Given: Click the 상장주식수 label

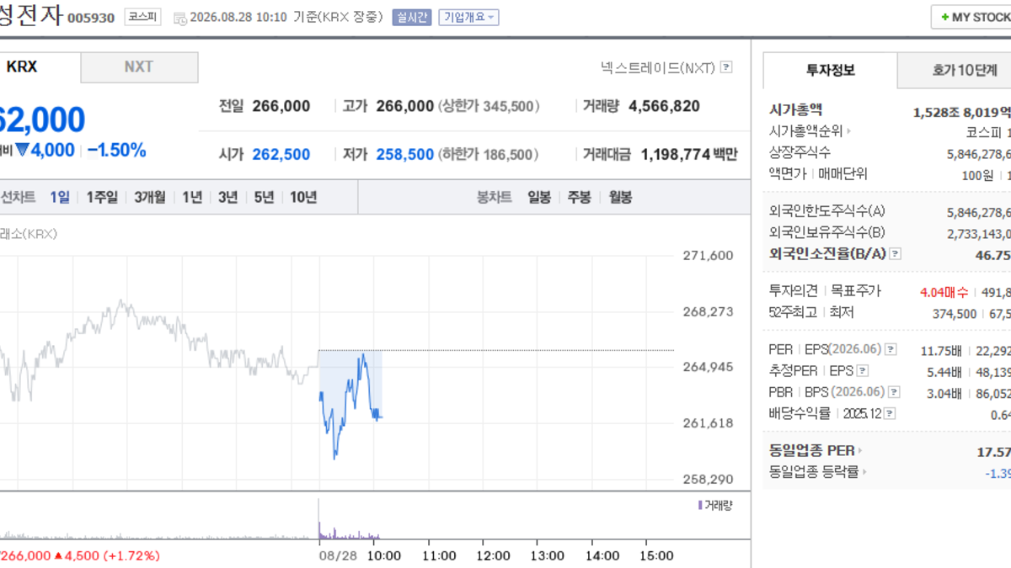Looking at the screenshot, I should (x=800, y=152).
